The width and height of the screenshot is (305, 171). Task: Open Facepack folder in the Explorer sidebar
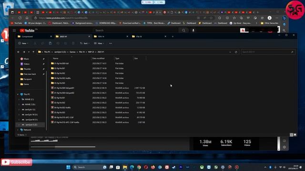pyautogui.click(x=26, y=79)
